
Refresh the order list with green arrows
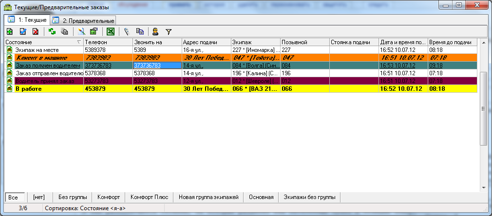[52, 32]
